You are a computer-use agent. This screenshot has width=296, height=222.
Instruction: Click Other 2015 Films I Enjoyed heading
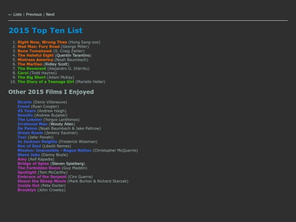[51, 92]
